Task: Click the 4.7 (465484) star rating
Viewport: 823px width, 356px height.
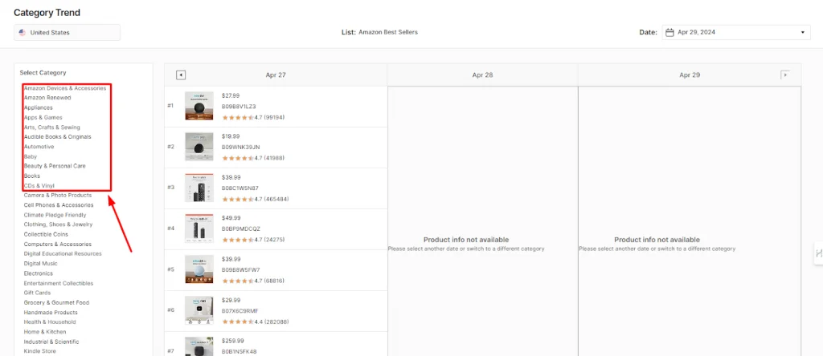Action: coord(255,199)
